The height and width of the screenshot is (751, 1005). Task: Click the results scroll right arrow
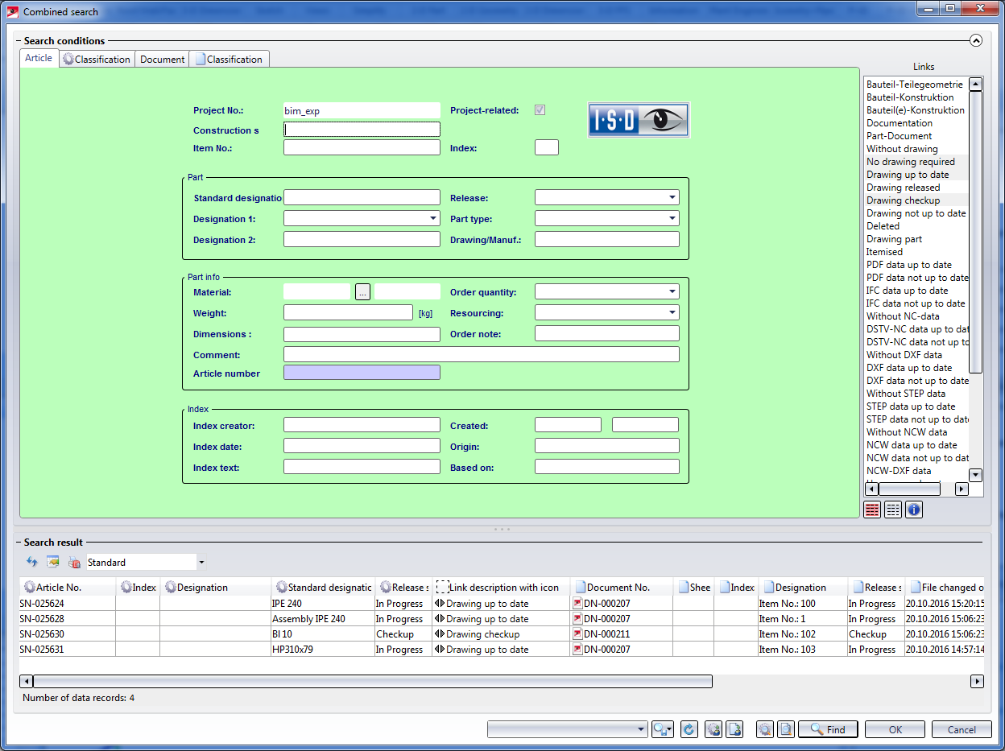point(978,682)
